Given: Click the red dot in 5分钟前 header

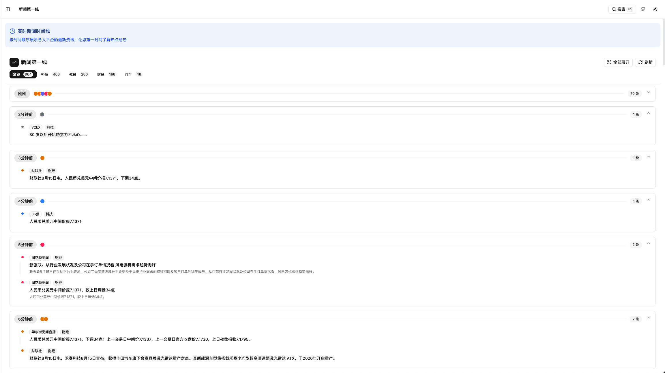Looking at the screenshot, I should (42, 245).
